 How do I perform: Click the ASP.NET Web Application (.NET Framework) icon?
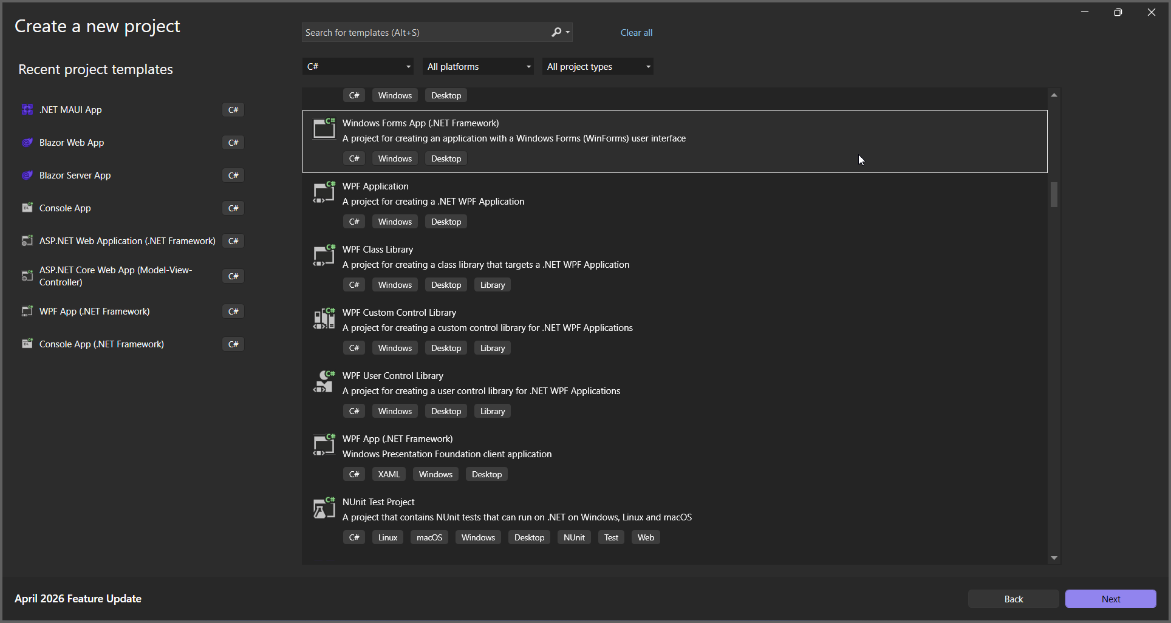click(27, 240)
